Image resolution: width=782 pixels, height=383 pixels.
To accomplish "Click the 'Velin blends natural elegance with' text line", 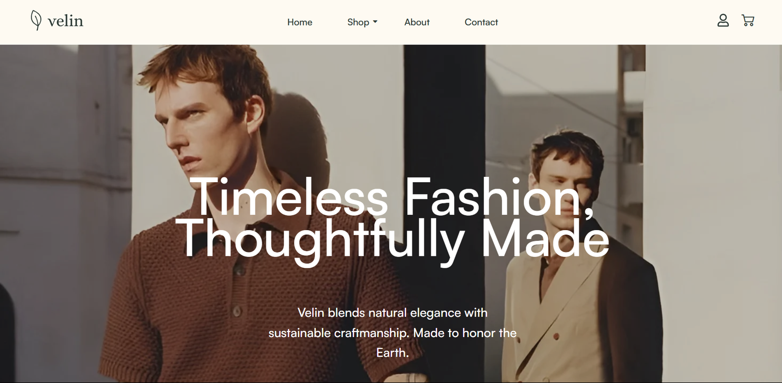I will pos(392,313).
